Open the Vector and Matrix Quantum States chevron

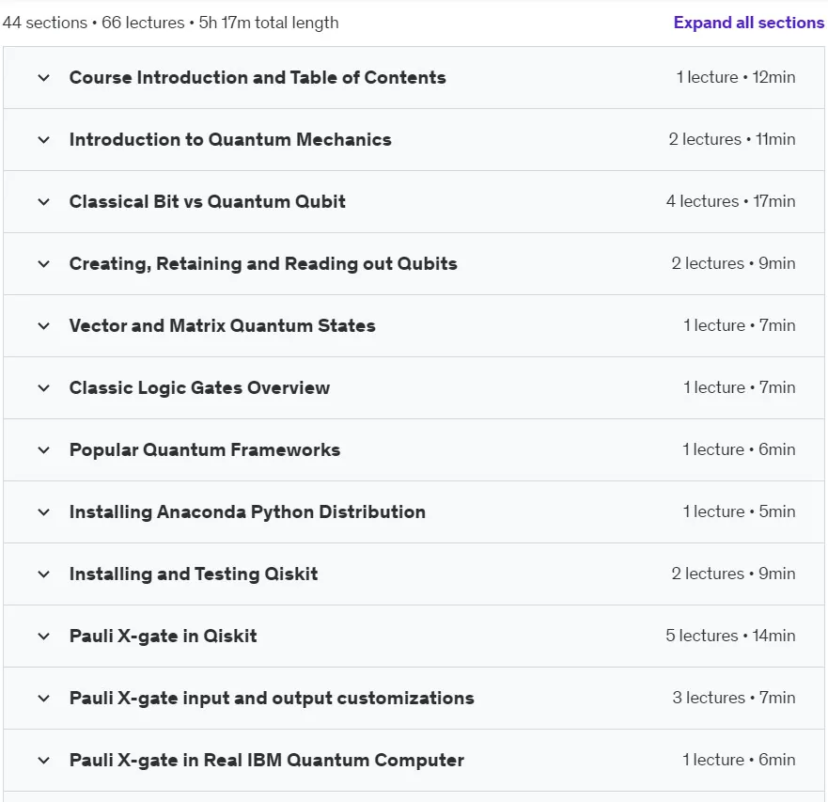44,326
